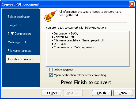Viewport: 136px width, 99px height.
Task: Go back with the << Back button
Action: click(x=51, y=93)
